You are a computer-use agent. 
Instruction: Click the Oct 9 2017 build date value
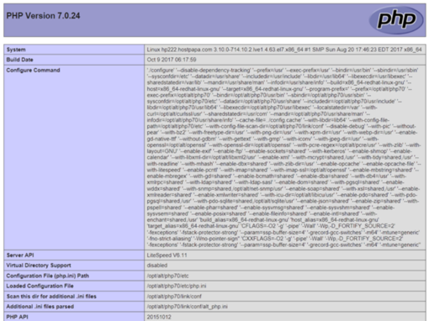(172, 60)
